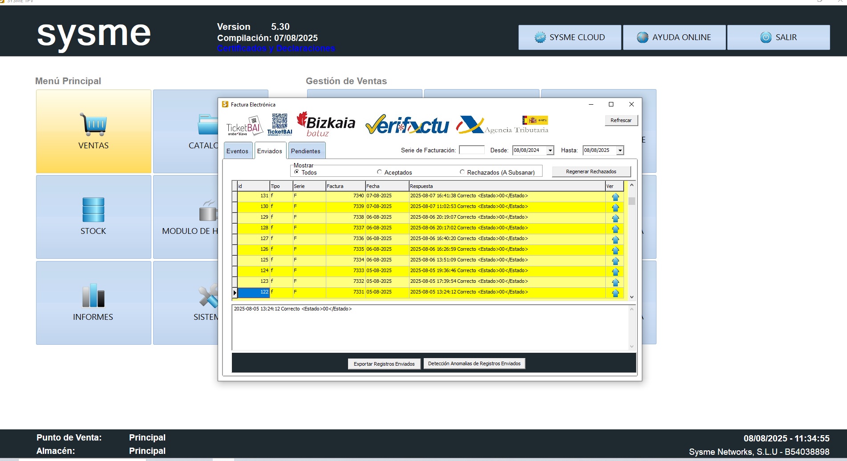
Task: Click the TicketBAI QR code logo
Action: click(x=280, y=124)
